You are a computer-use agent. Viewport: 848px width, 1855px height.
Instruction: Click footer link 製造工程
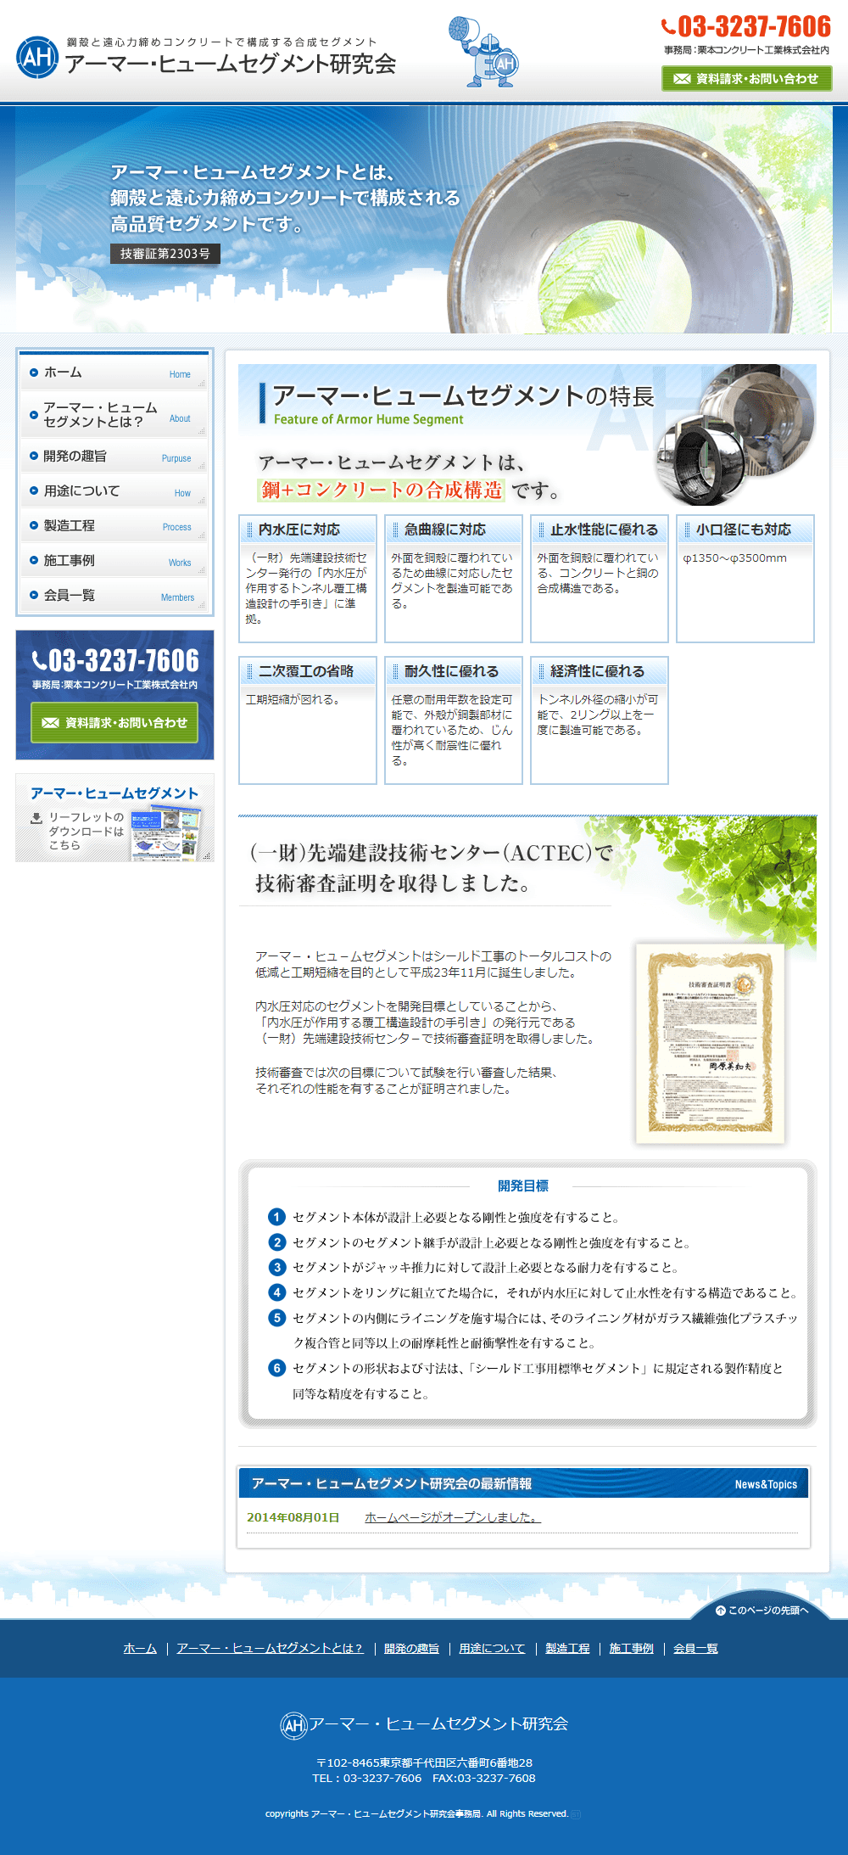click(x=567, y=1648)
